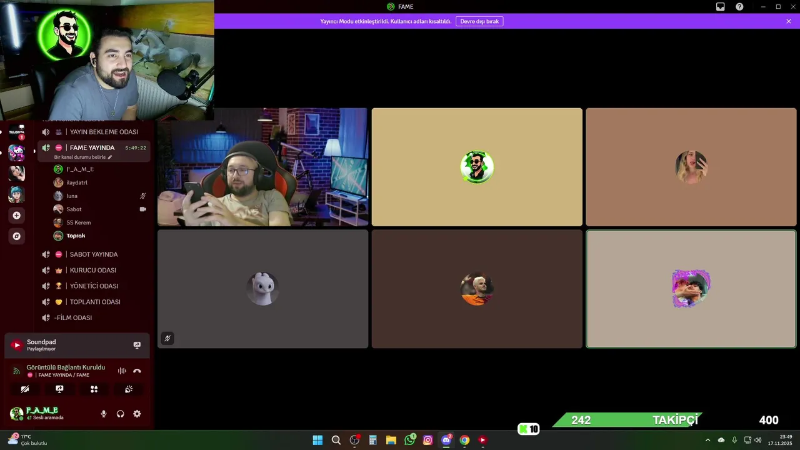Focus Sabot's webcam video tile
800x450 pixels.
(x=262, y=167)
